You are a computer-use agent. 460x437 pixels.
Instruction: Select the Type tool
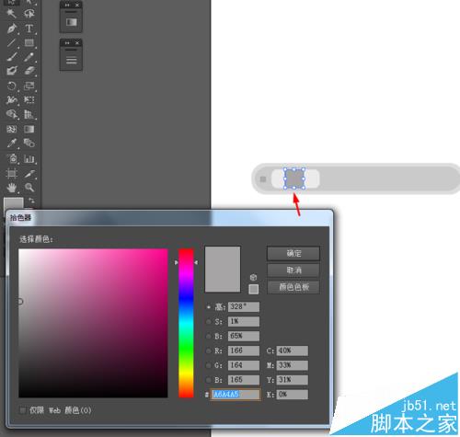click(29, 29)
